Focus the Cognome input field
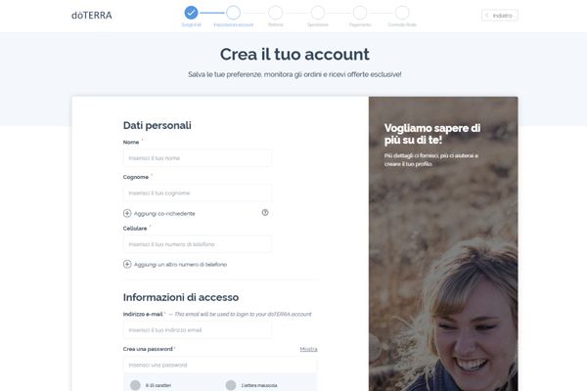Screen dimensions: 587x391 tap(198, 194)
